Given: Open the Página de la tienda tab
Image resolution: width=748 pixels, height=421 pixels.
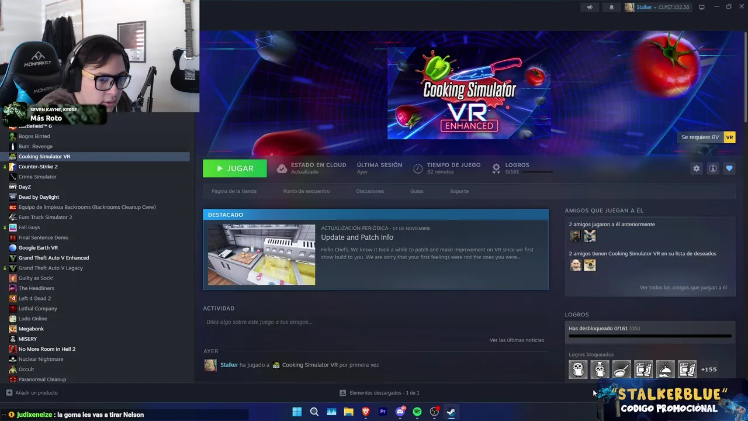Looking at the screenshot, I should (234, 191).
